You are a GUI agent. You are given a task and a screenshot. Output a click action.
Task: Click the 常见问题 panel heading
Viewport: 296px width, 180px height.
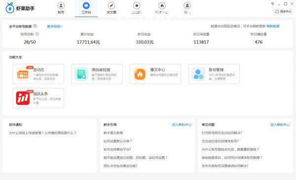[x=208, y=124]
